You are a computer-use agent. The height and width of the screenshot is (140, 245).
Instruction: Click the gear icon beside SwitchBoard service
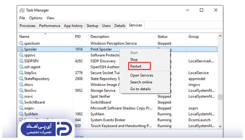click(x=21, y=102)
